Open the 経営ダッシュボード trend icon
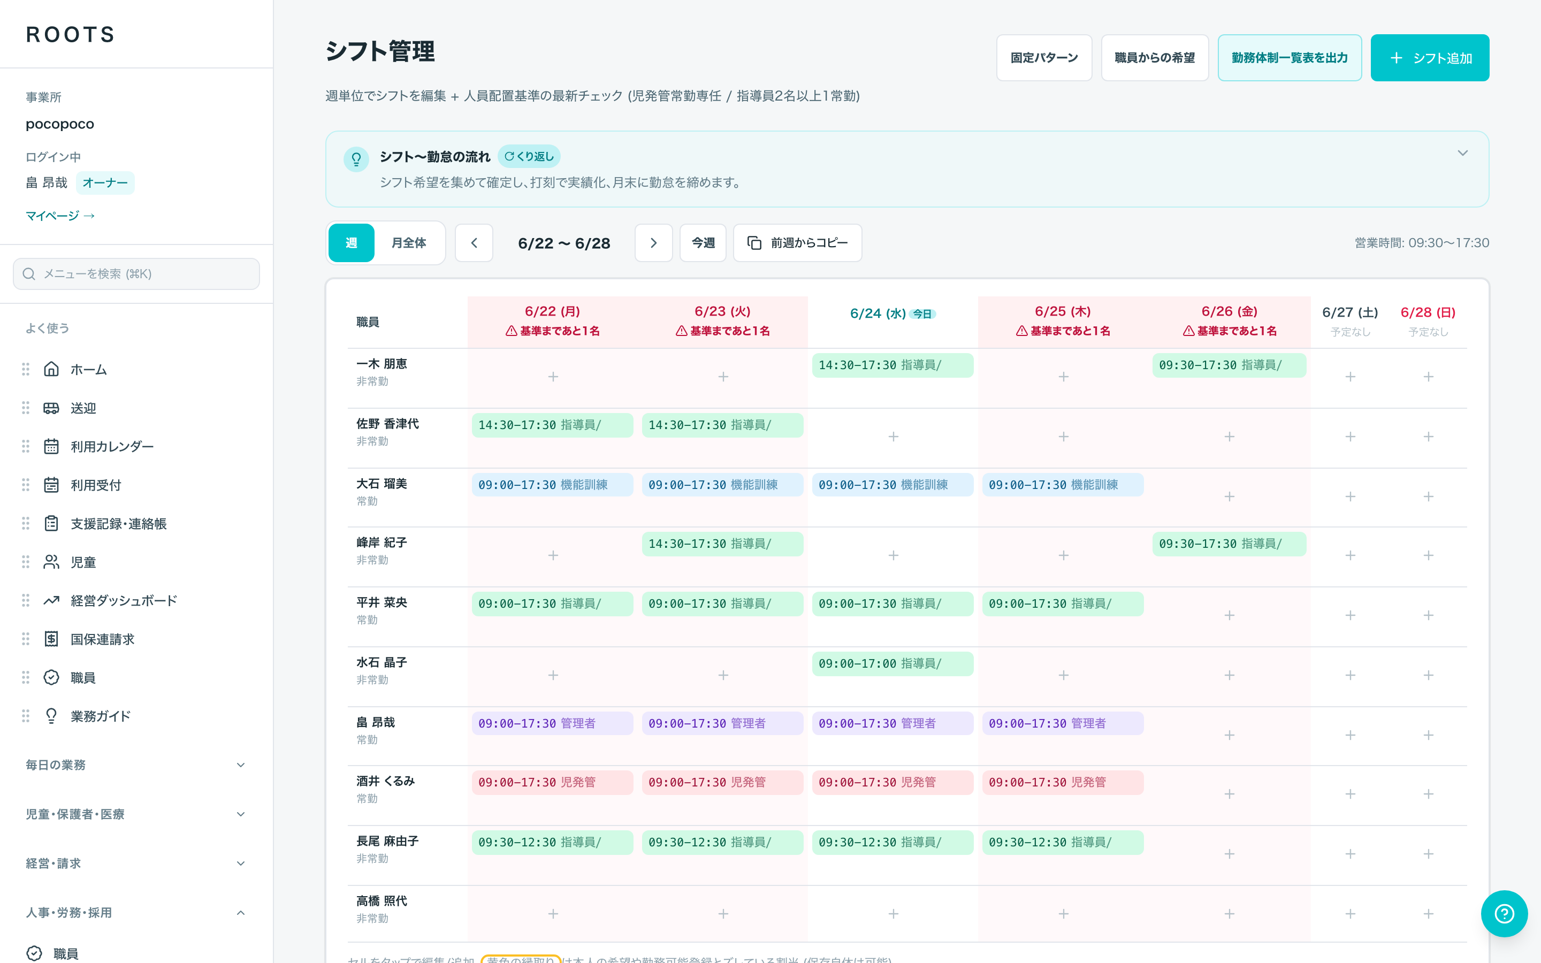Screen dimensions: 1541x963 point(51,601)
